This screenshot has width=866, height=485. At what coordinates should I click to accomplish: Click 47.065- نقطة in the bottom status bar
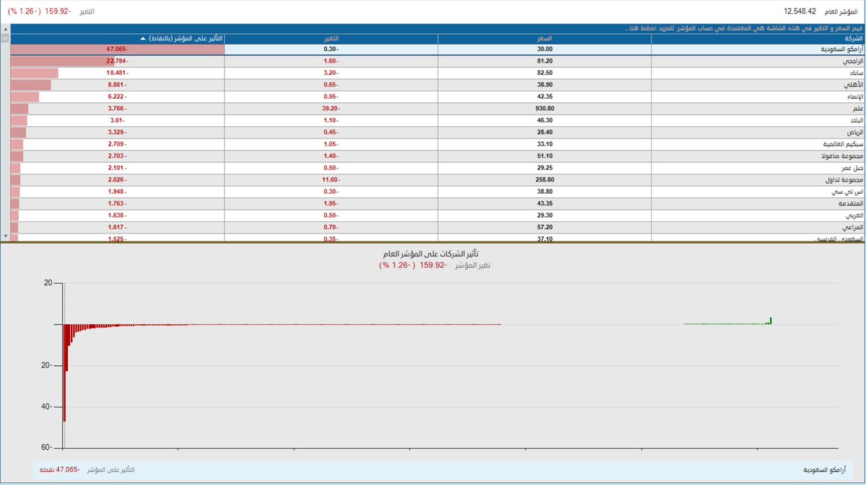60,470
